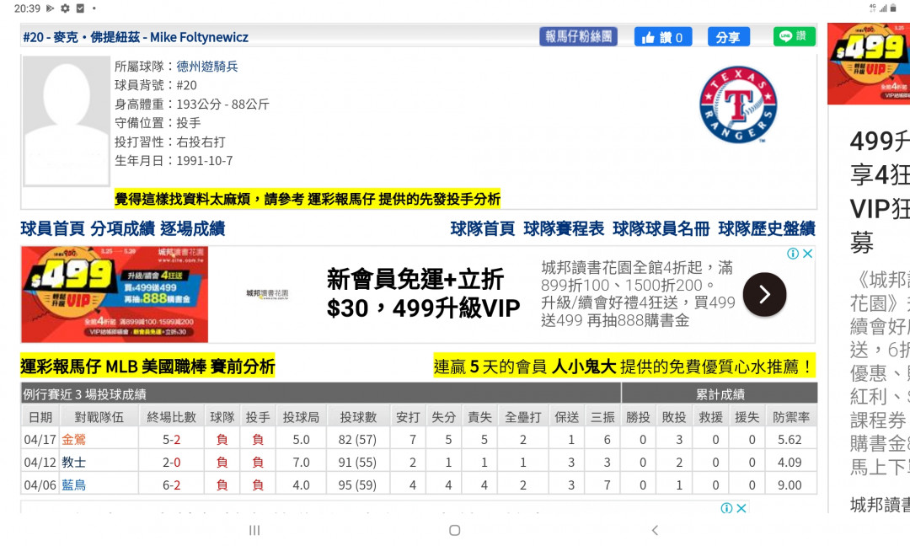Viewport: 910px width, 546px height.
Task: Click the 95 (59) pitch count cell
Action: pyautogui.click(x=357, y=485)
